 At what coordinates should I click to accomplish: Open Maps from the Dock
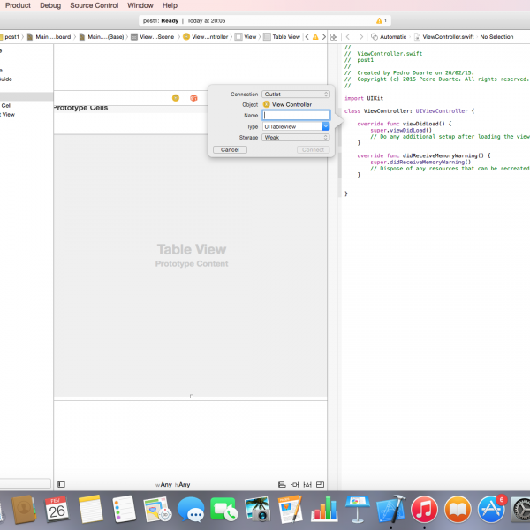pos(157,509)
